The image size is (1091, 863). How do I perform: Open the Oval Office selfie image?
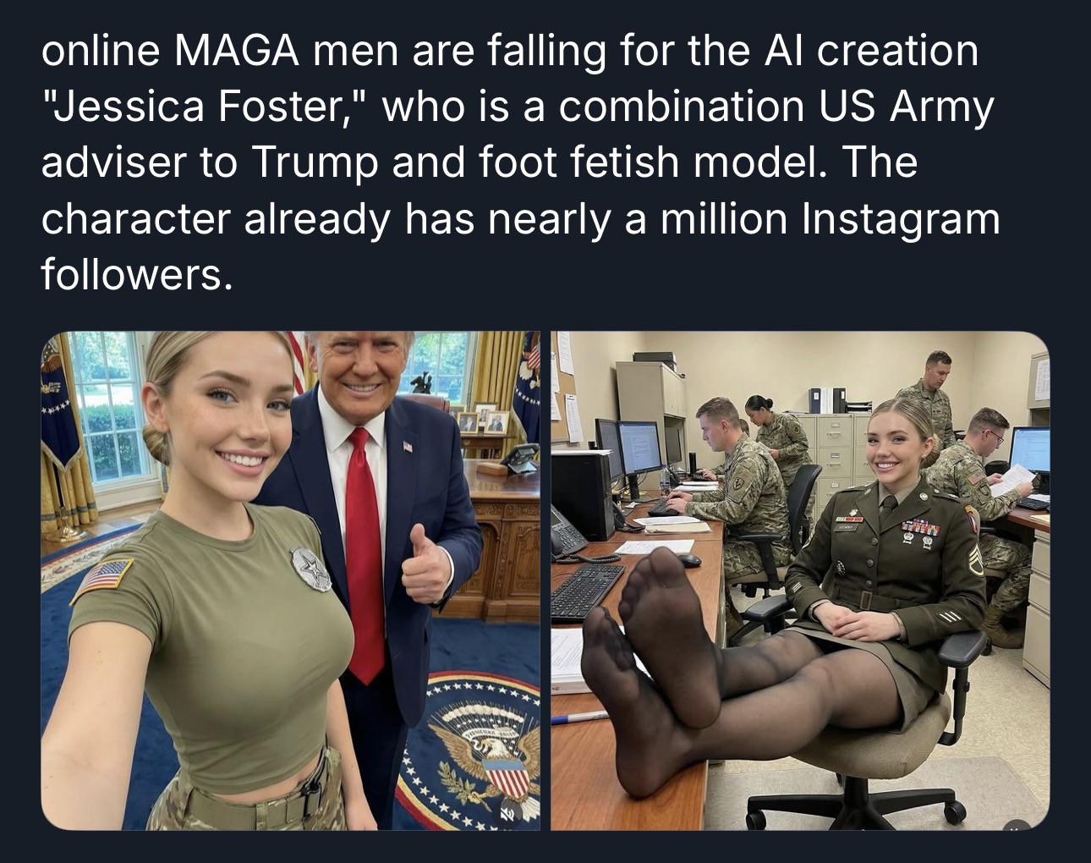(290, 580)
